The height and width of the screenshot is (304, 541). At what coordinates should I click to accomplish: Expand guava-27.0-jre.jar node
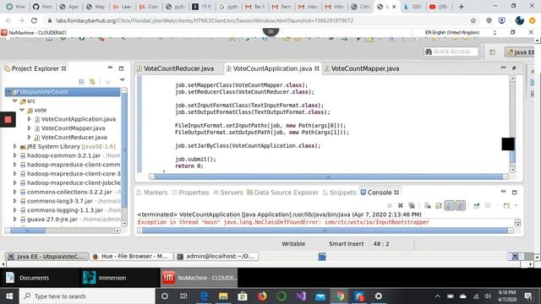(15, 219)
